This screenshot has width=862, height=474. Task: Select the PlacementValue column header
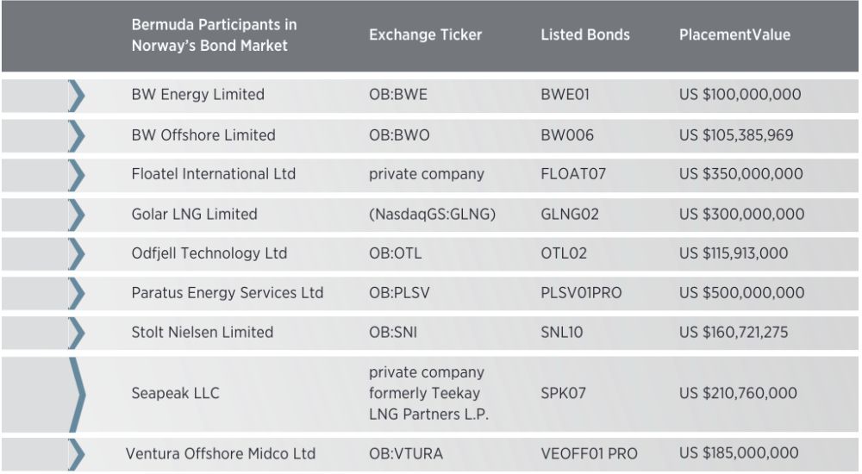pyautogui.click(x=734, y=35)
